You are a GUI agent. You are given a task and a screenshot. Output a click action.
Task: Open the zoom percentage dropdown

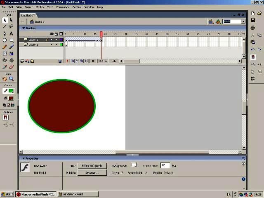point(243,21)
